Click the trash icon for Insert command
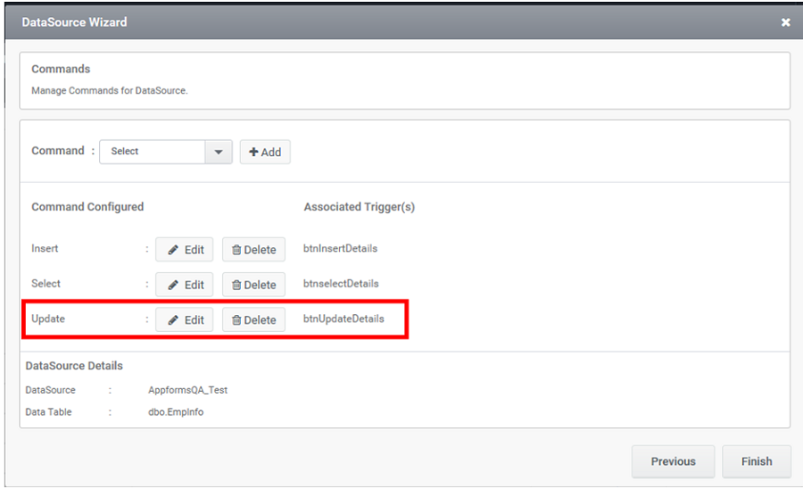The image size is (803, 489). pyautogui.click(x=236, y=250)
